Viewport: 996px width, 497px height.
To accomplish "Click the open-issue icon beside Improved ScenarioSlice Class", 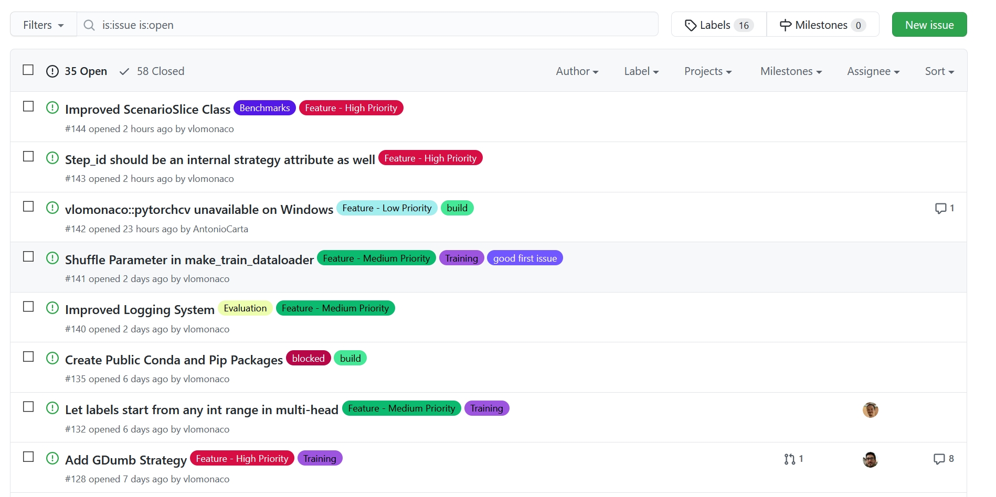I will [52, 107].
